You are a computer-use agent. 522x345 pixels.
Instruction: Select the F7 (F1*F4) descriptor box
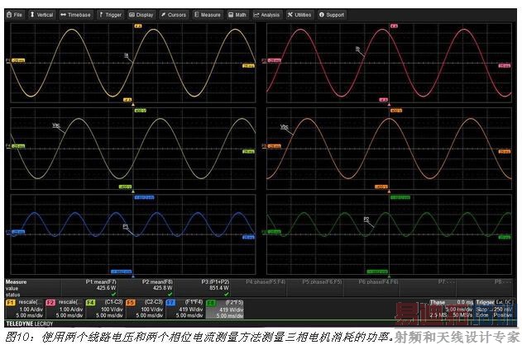coord(184,309)
